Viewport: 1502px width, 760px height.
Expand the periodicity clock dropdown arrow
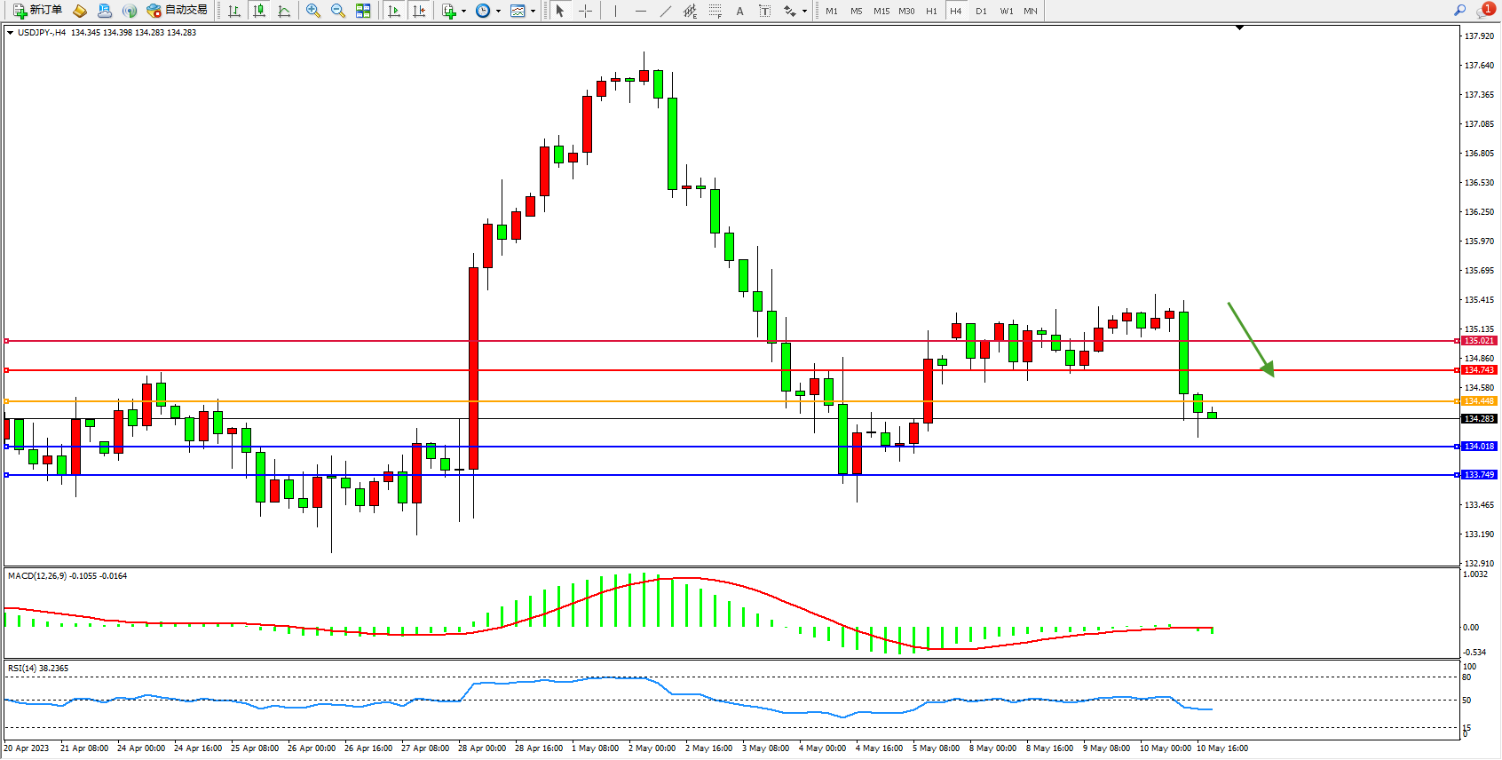coord(498,12)
